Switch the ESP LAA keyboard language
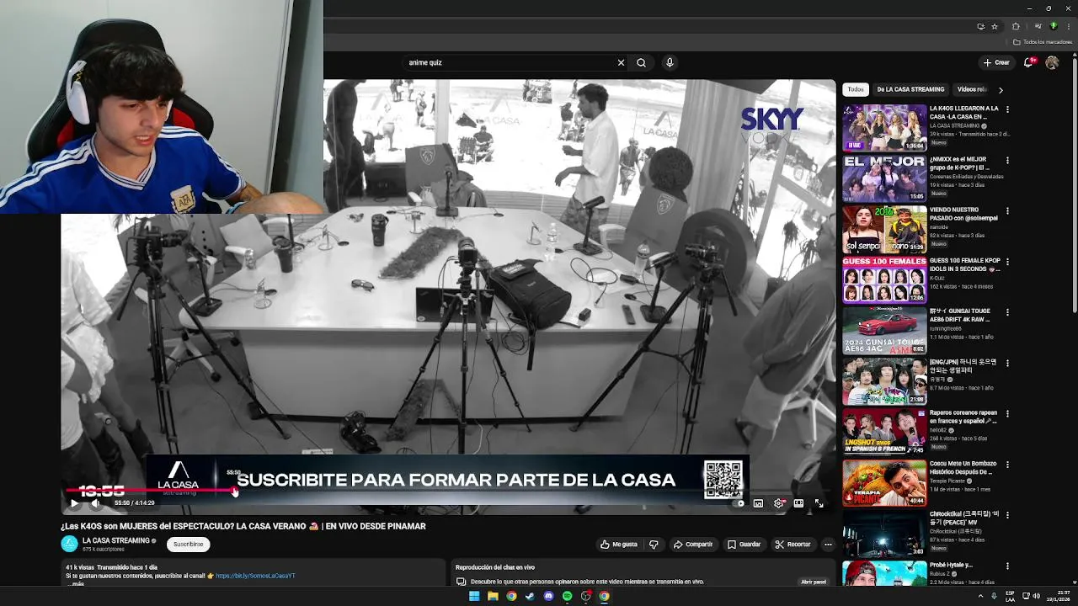1078x606 pixels. coord(1010,596)
